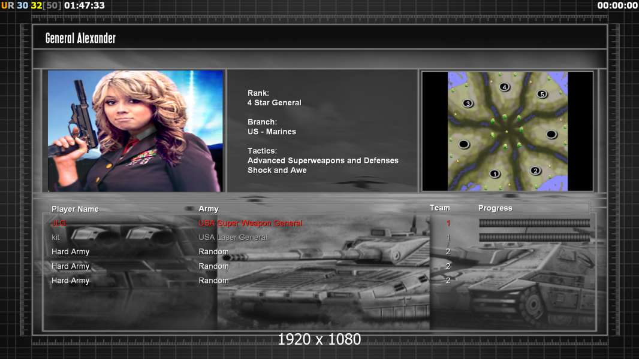Click the US - Marines branch text
Screen dimensions: 639x359
[x=272, y=132]
